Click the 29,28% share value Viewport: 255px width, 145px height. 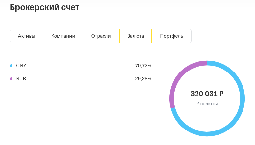tap(143, 79)
